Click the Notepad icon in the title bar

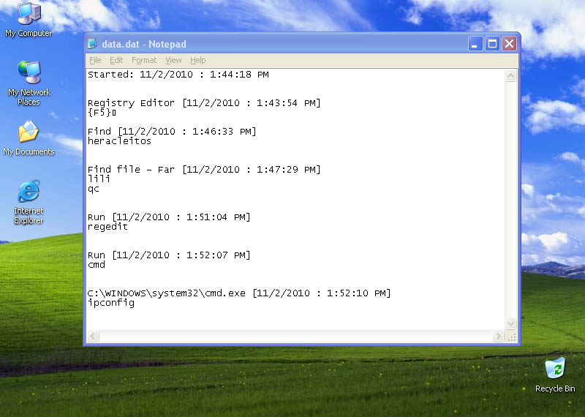(92, 44)
